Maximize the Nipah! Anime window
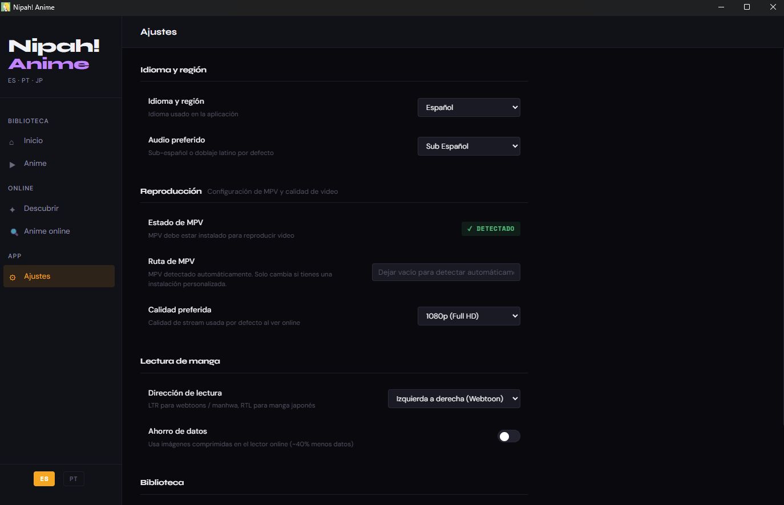The width and height of the screenshot is (784, 505). [746, 7]
